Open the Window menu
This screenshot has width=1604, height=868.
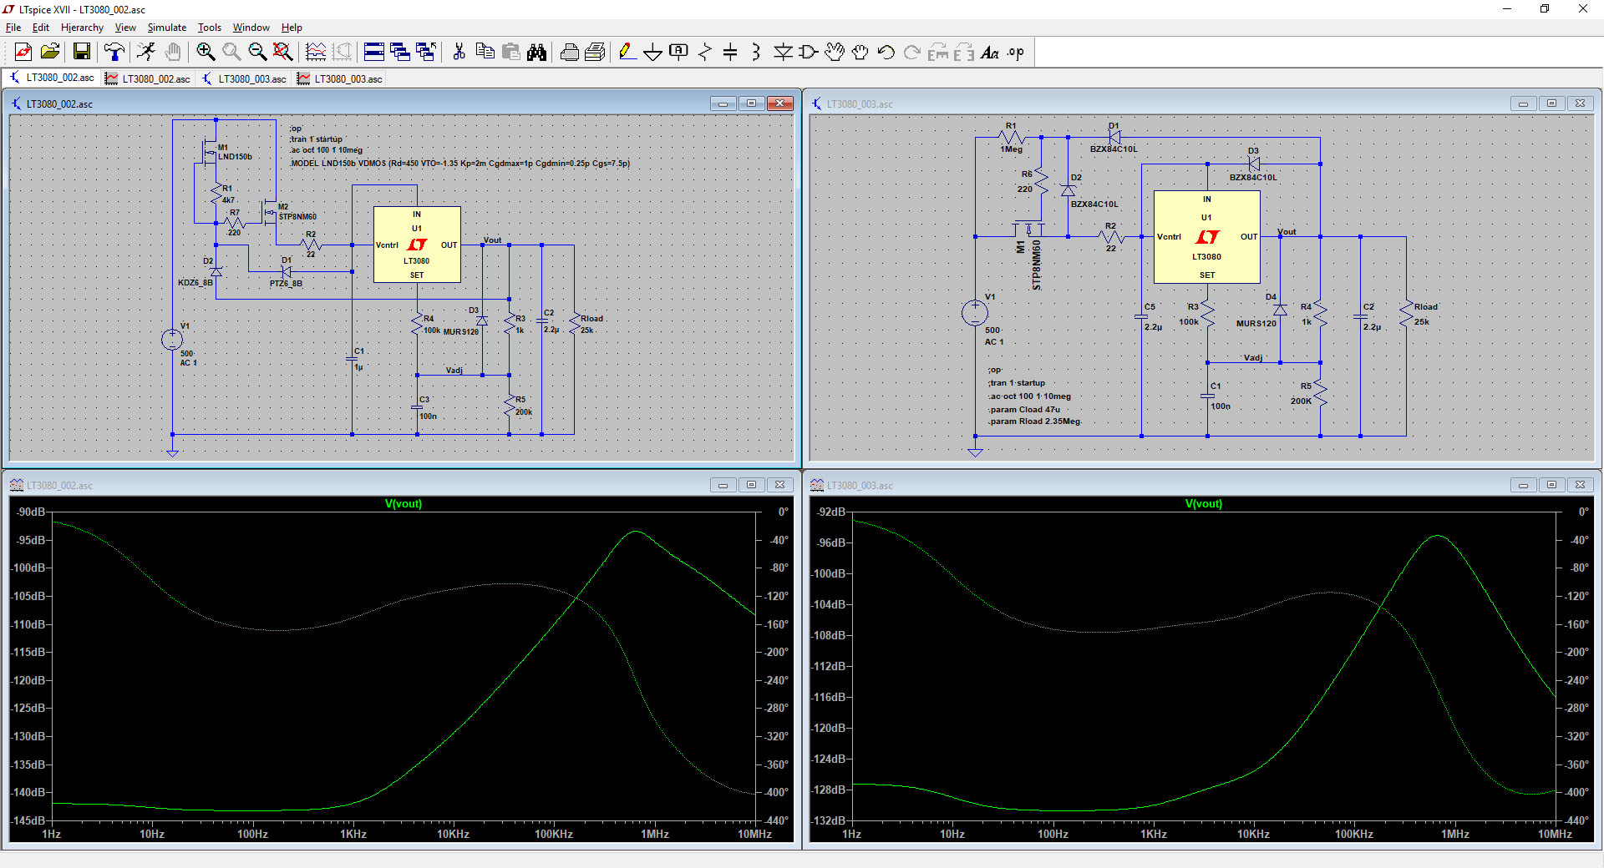click(251, 28)
